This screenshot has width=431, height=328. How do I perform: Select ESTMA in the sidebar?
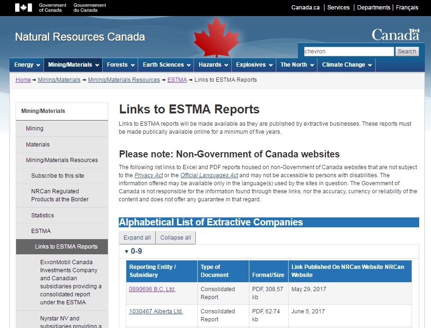point(62,231)
